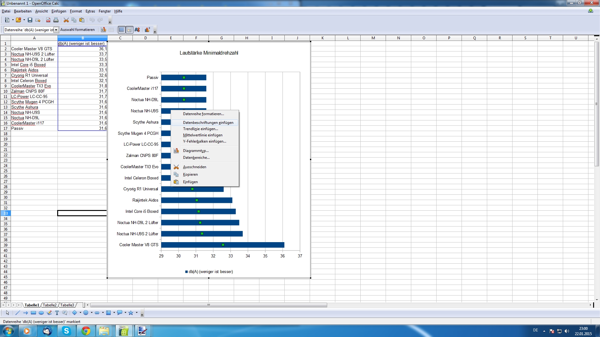
Task: Select the arrow selection tool
Action: [7, 313]
